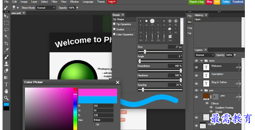Switch to the Hand tool
255x130 pixels.
click(x=6, y=91)
